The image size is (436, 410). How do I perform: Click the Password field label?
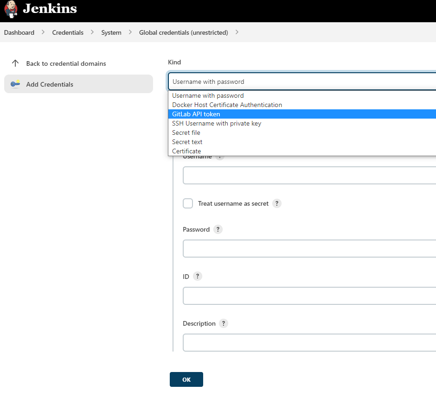(196, 229)
